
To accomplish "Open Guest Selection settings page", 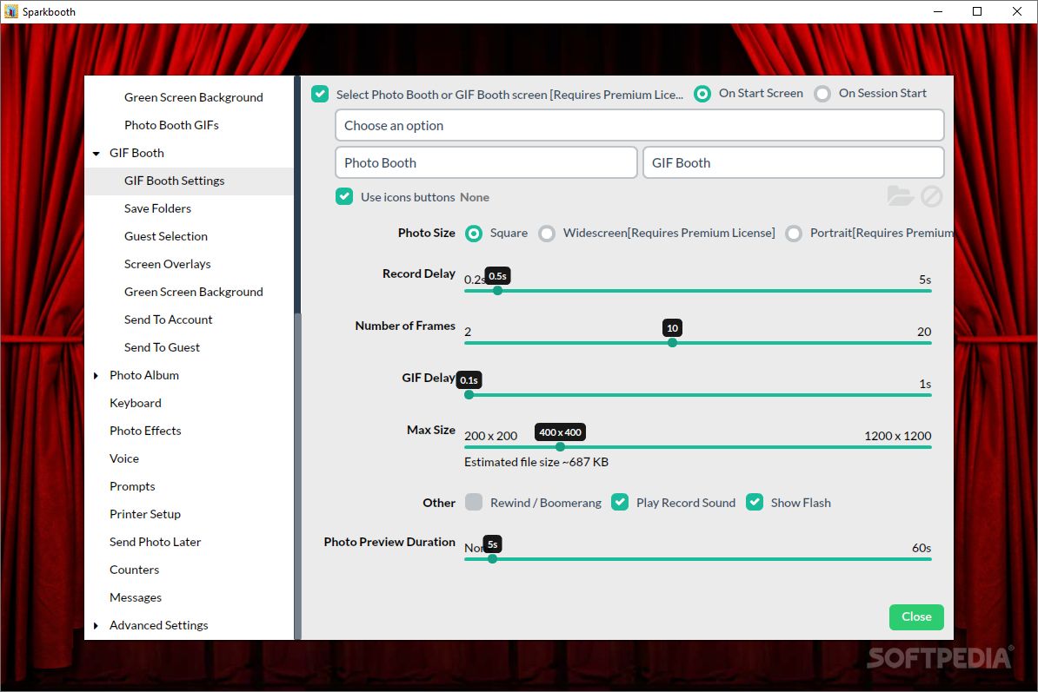I will tap(165, 236).
